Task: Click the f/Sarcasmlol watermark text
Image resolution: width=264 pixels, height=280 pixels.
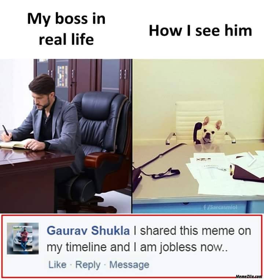Action: [220, 207]
